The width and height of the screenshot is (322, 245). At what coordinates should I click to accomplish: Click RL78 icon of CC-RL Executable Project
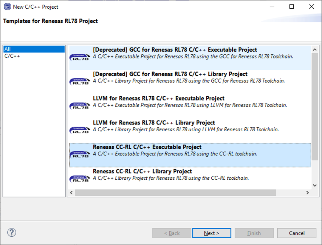[80, 155]
